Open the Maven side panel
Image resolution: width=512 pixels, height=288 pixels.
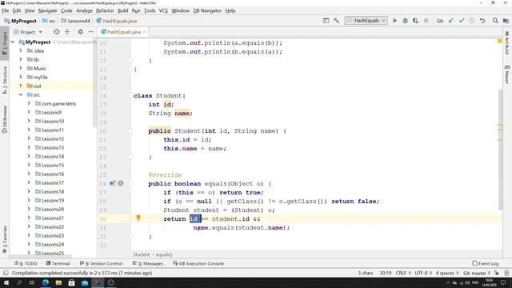(507, 74)
